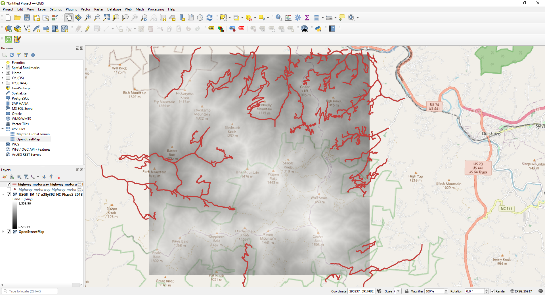545x295 pixels.
Task: Click the Zoom In magnifier tool
Action: point(88,18)
